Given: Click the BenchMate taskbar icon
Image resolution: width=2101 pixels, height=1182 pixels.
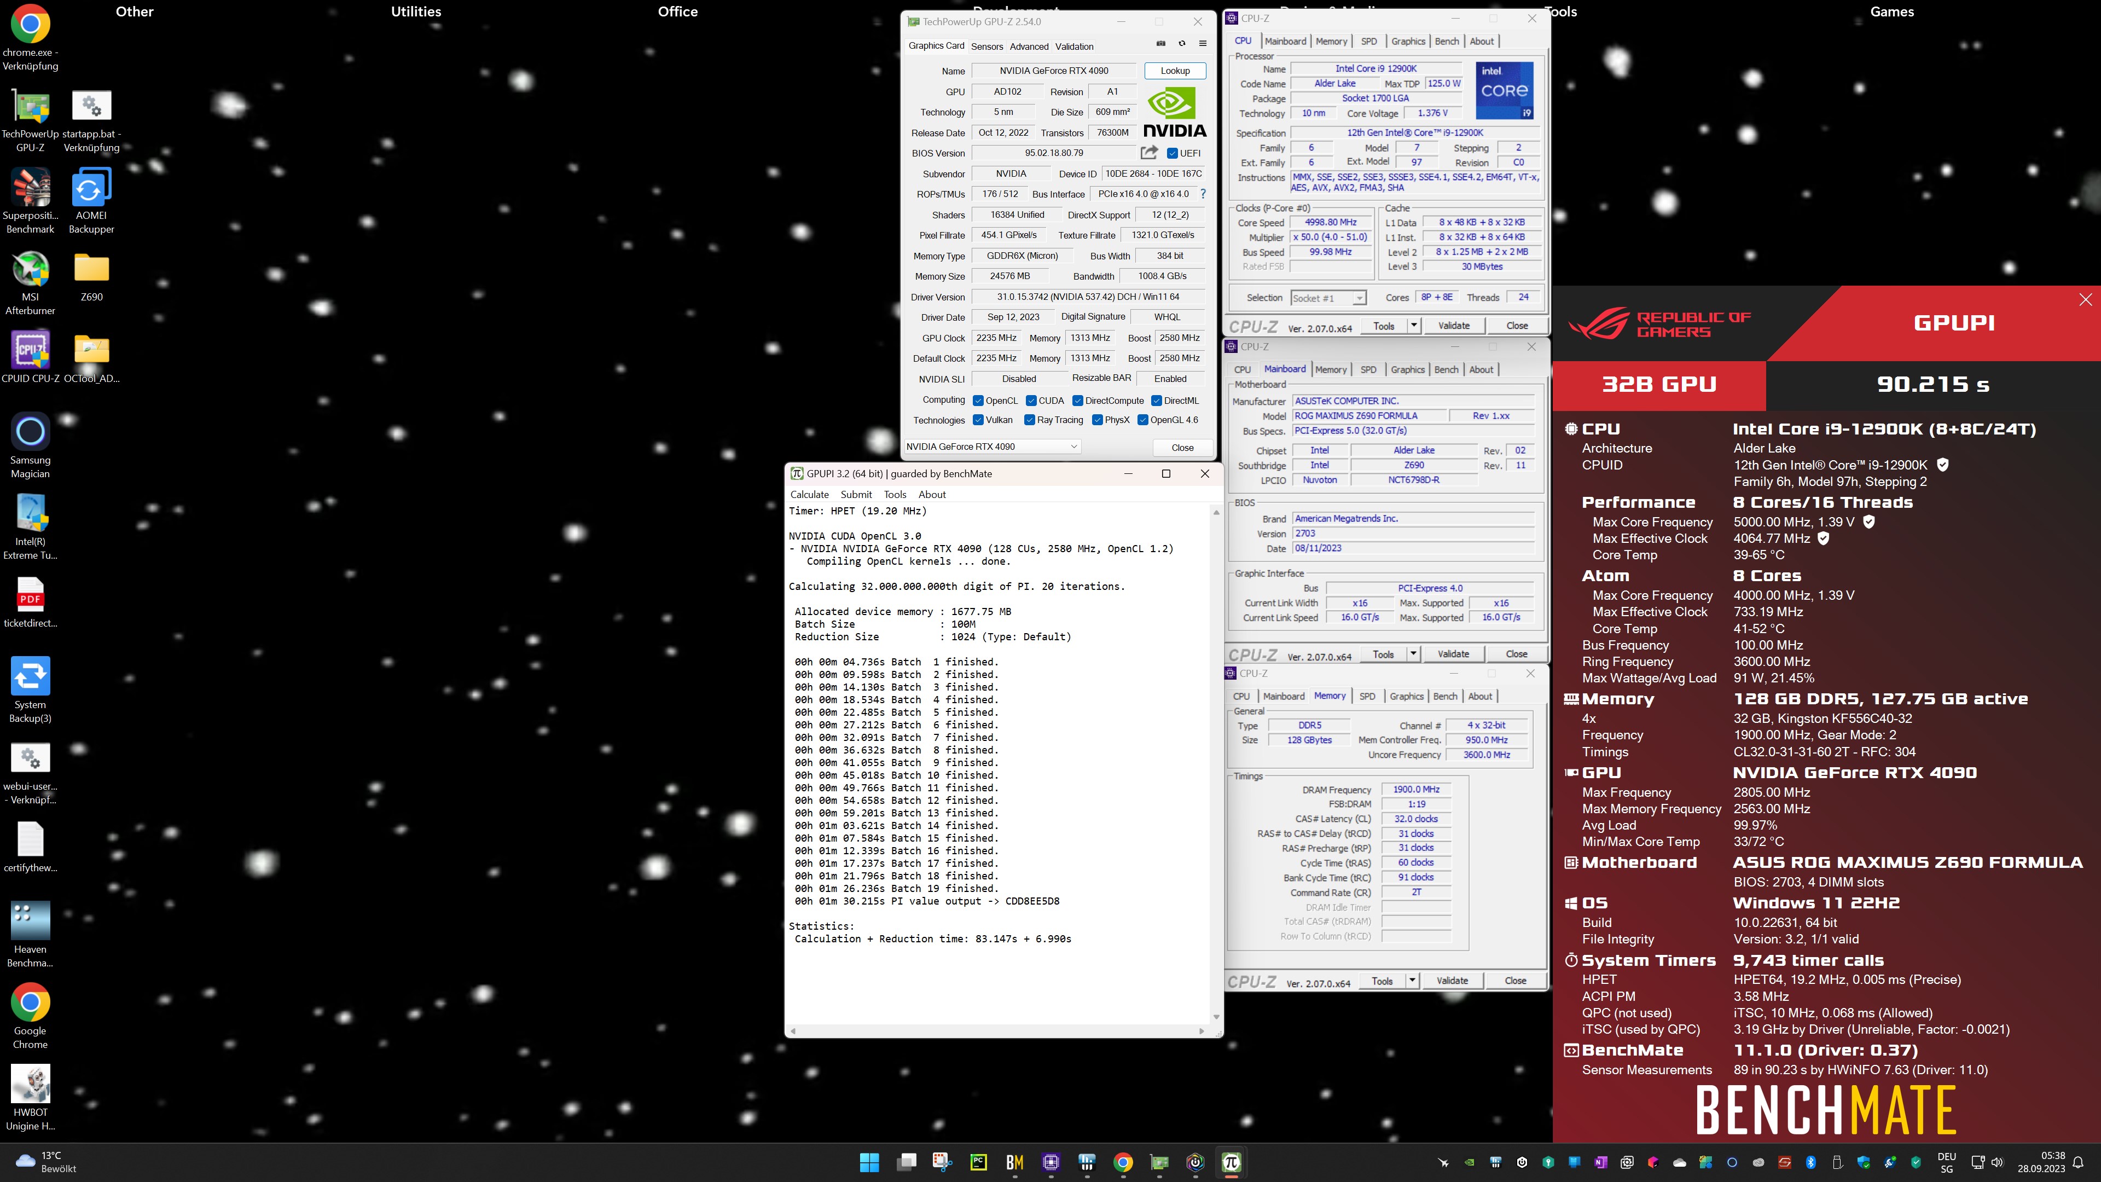Looking at the screenshot, I should 1014,1162.
